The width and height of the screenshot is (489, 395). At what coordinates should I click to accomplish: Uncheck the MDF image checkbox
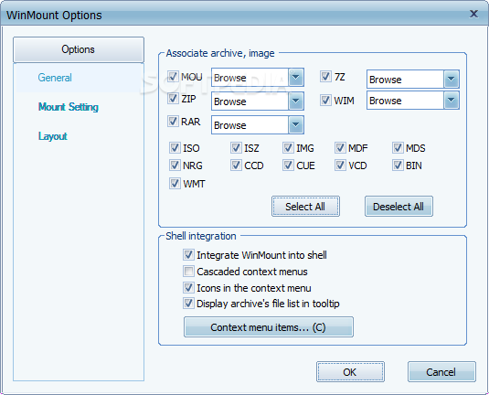pyautogui.click(x=340, y=147)
